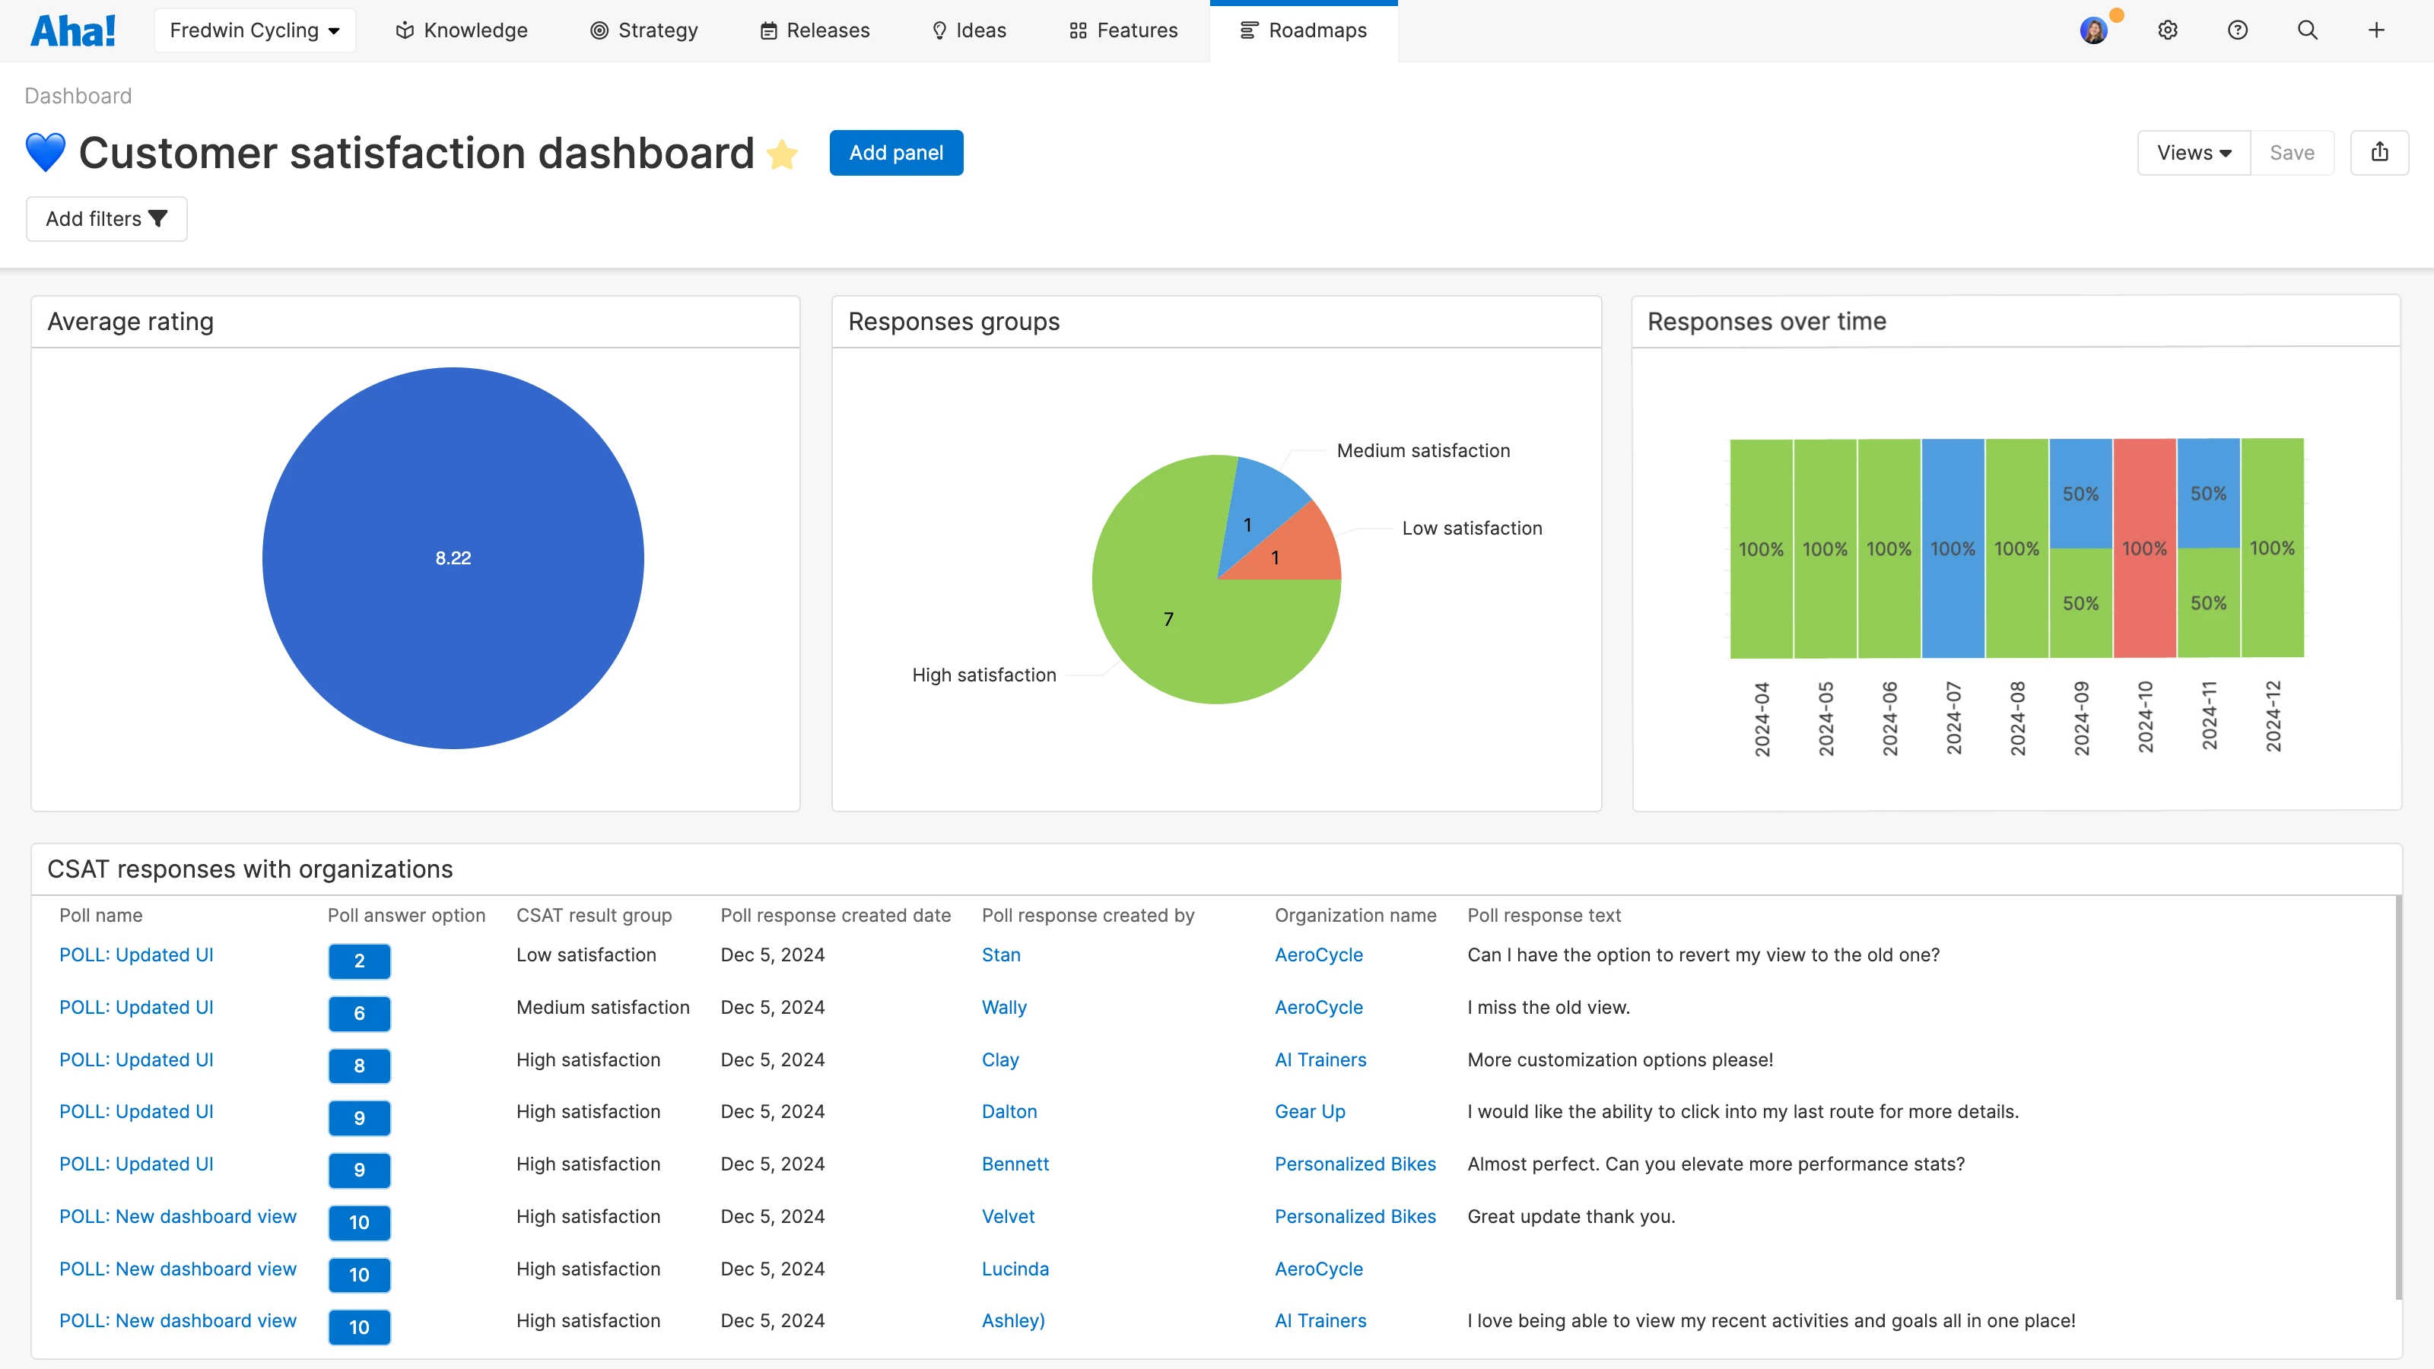
Task: Switch to the Roadmaps tab
Action: (x=1318, y=30)
